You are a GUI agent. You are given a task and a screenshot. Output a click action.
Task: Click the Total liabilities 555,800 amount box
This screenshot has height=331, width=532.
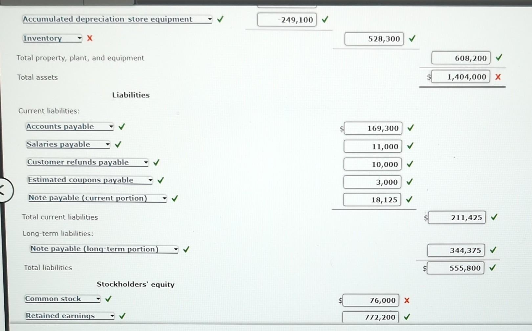456,268
